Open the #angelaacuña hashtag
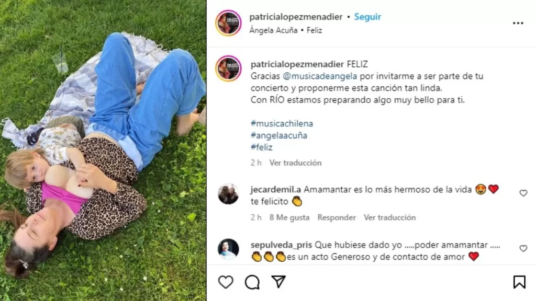 coord(279,135)
